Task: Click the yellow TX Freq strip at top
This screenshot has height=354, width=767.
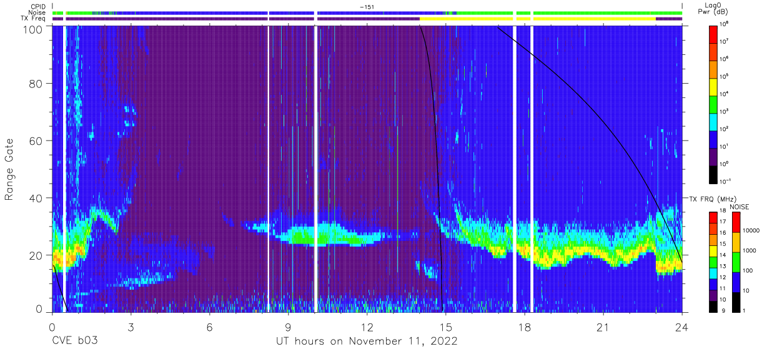Action: [x=537, y=19]
